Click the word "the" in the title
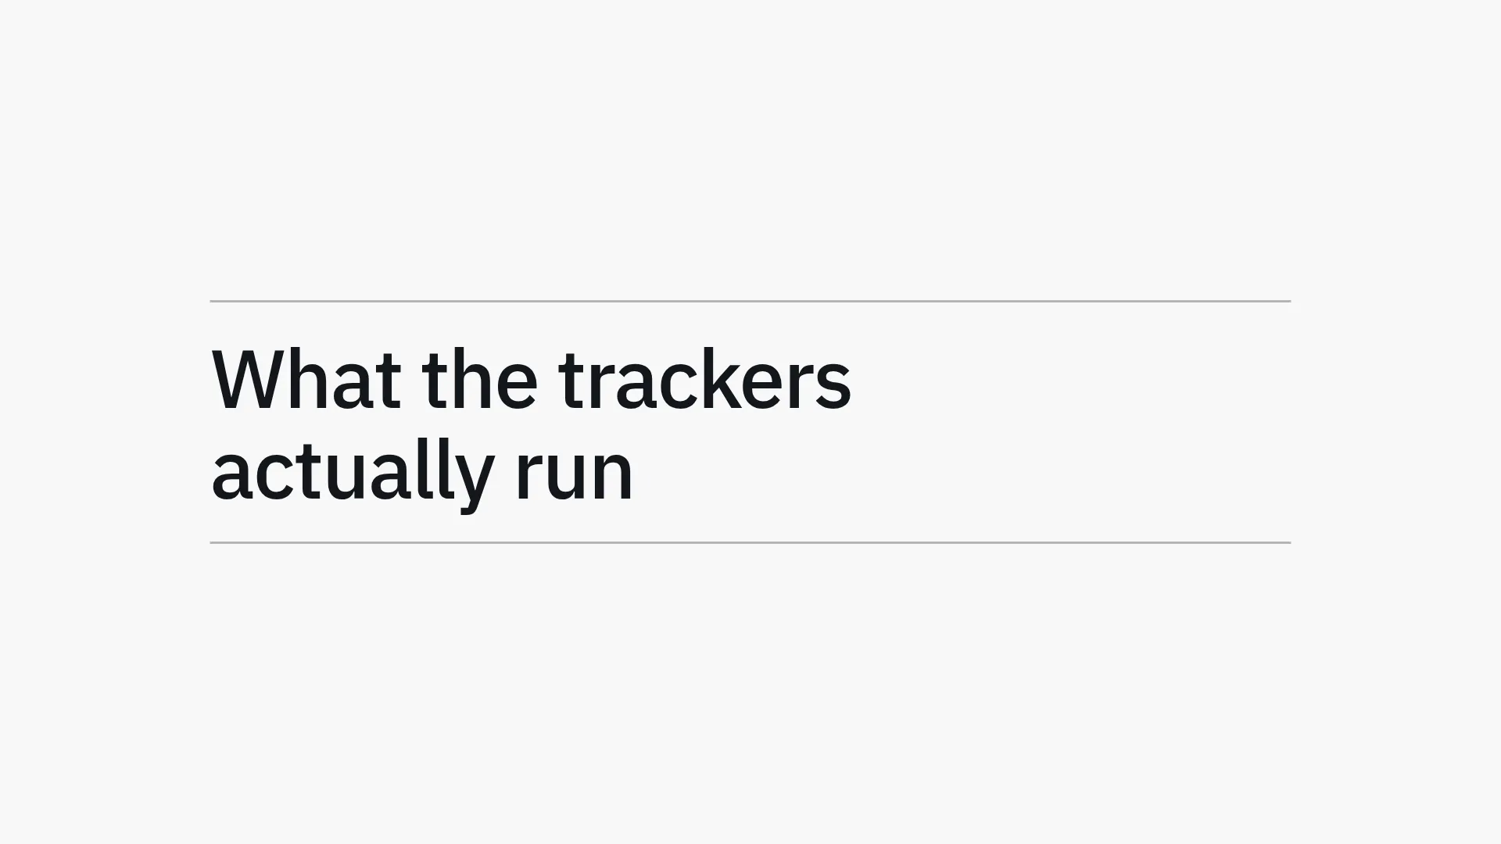 pyautogui.click(x=480, y=380)
